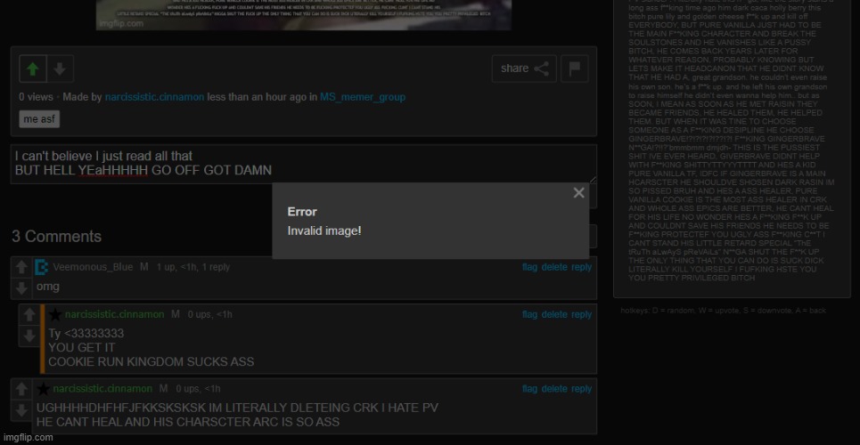Upvote the "Ty <33333333" reply comment

click(29, 315)
